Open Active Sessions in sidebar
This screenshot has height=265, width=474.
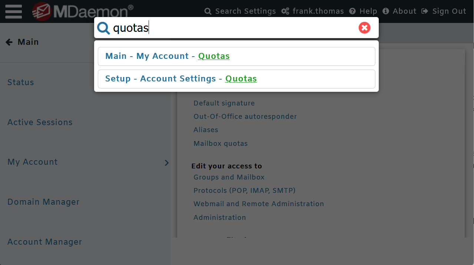point(40,123)
